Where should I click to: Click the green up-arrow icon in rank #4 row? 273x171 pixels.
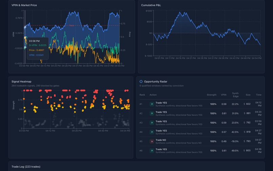[152, 132]
